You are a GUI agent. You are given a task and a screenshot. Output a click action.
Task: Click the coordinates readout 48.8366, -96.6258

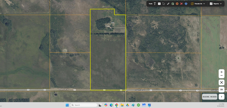click(x=210, y=97)
